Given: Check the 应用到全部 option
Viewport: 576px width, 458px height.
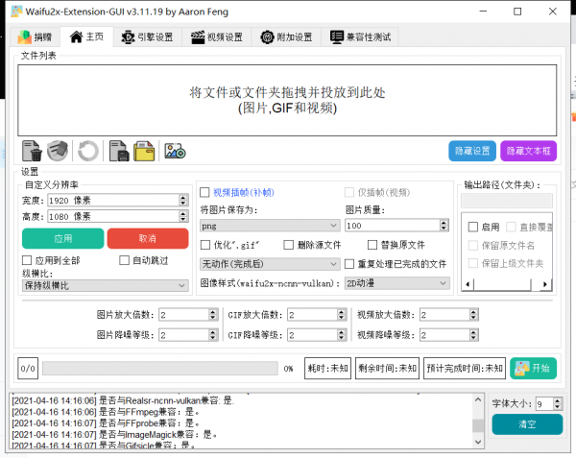Looking at the screenshot, I should point(27,260).
